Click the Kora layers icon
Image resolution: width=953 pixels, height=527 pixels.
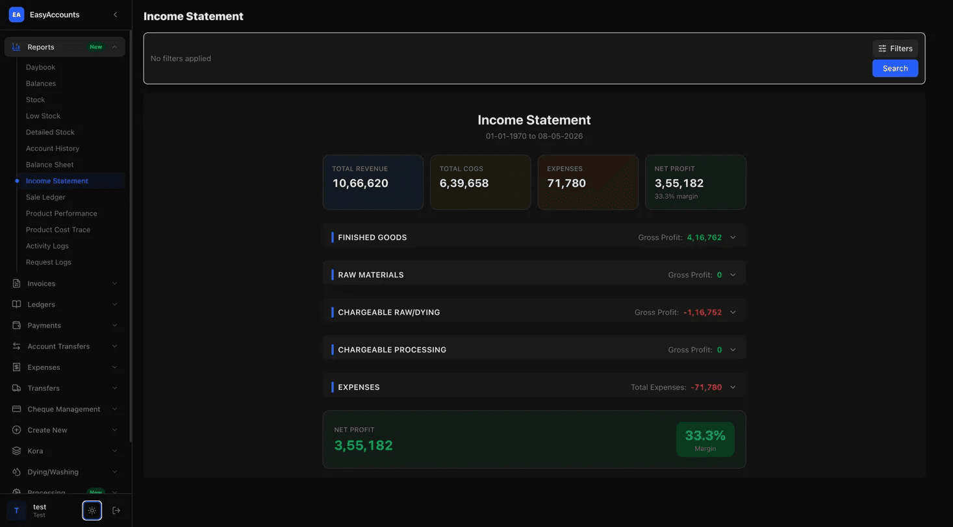click(x=16, y=451)
